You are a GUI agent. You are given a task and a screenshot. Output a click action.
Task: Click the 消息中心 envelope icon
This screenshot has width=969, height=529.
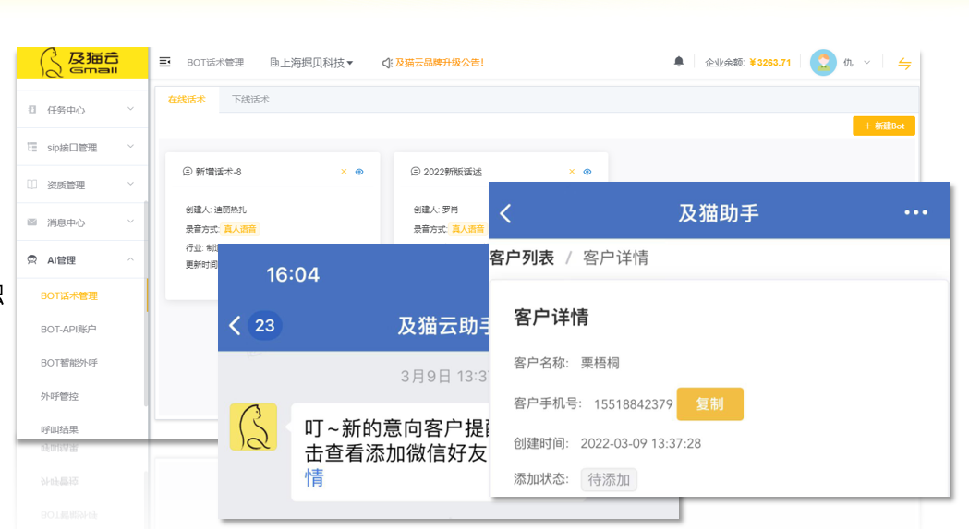point(32,222)
